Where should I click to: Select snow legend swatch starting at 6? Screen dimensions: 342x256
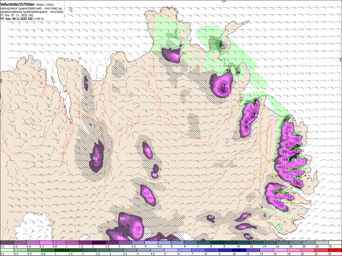coord(191,242)
